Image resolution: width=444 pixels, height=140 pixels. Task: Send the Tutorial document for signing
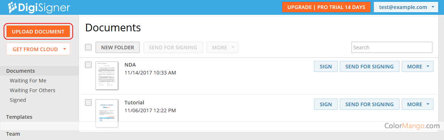[369, 104]
